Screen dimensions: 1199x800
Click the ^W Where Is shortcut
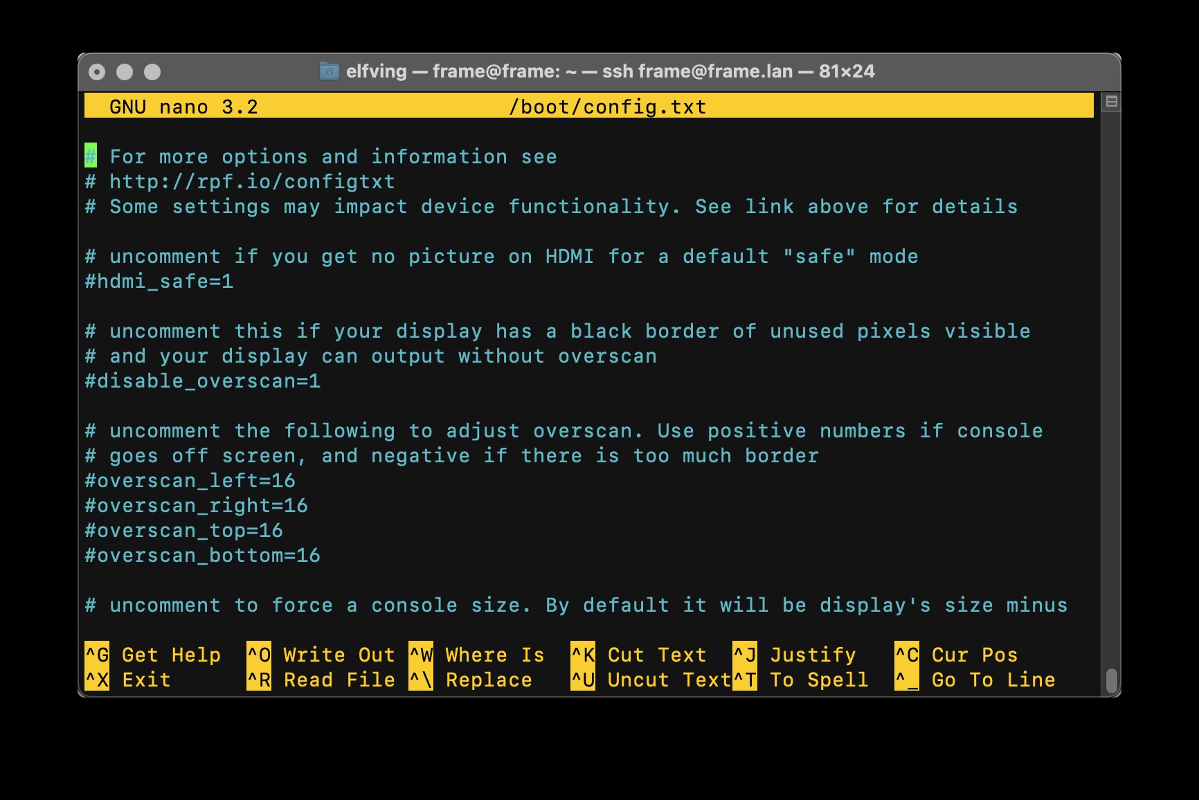(x=477, y=655)
